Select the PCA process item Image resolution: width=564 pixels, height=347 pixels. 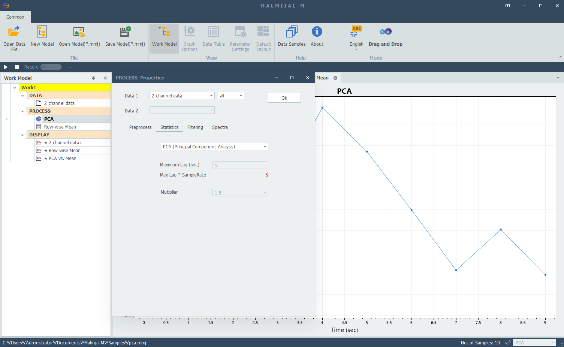tap(73, 119)
